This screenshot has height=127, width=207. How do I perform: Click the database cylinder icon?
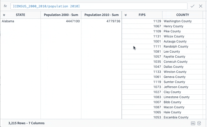click(x=199, y=123)
